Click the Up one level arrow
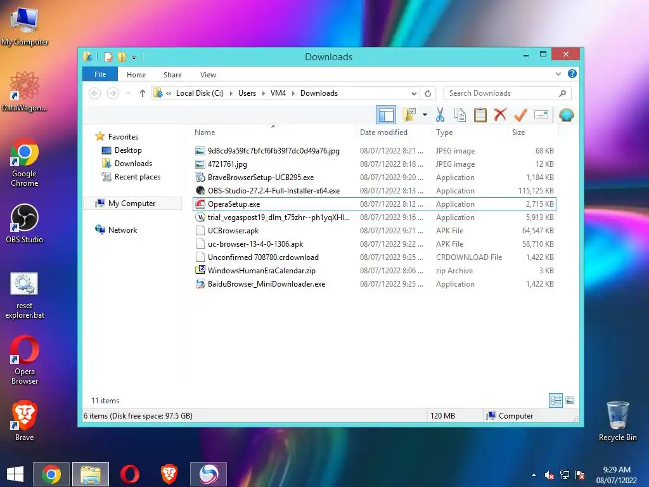Screen dimensions: 649x487 (x=143, y=93)
